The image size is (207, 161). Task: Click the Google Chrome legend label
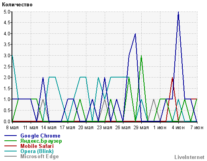(x=40, y=136)
